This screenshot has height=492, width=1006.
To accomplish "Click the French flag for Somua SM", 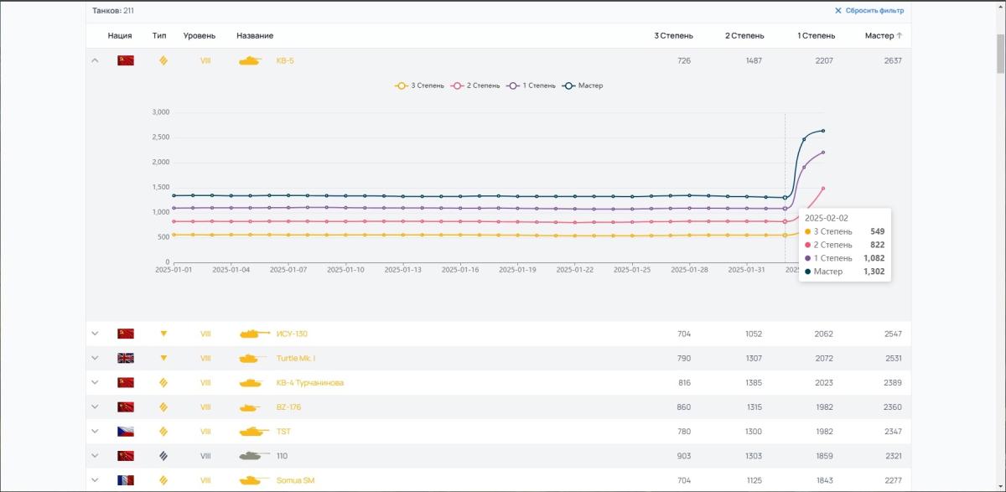I will point(126,480).
